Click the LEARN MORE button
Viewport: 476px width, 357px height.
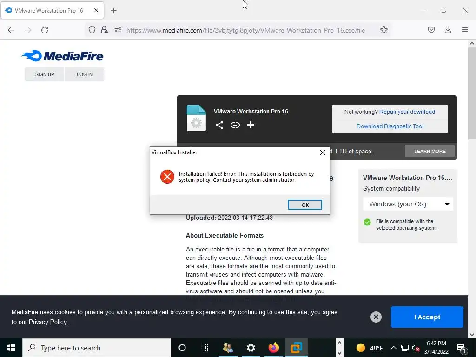click(x=430, y=151)
